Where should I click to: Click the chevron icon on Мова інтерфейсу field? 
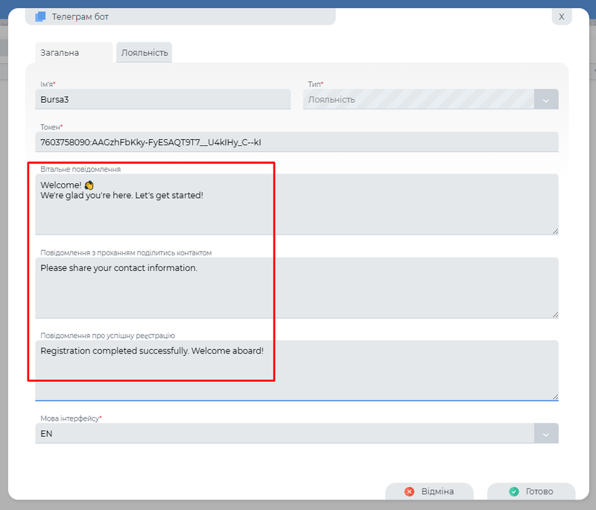pos(545,433)
